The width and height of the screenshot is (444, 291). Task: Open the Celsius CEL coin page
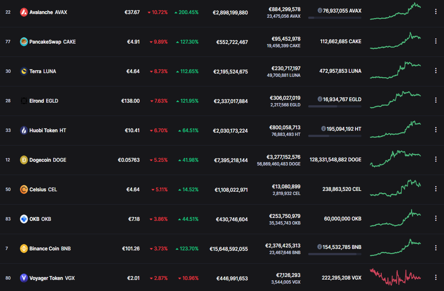pos(43,189)
